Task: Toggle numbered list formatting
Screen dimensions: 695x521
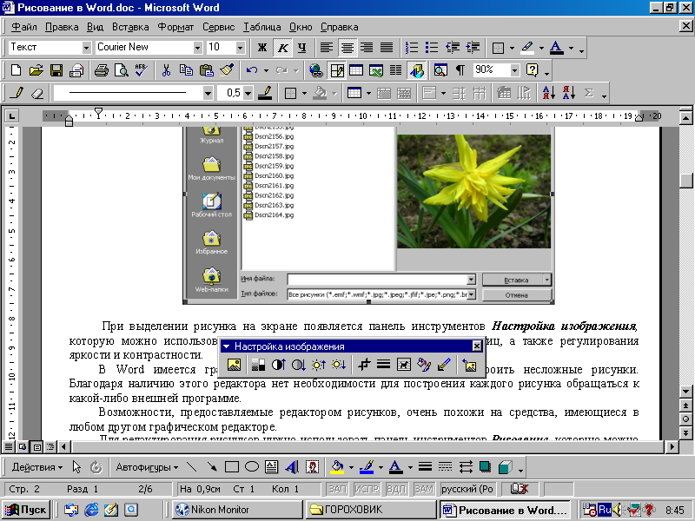Action: 412,48
